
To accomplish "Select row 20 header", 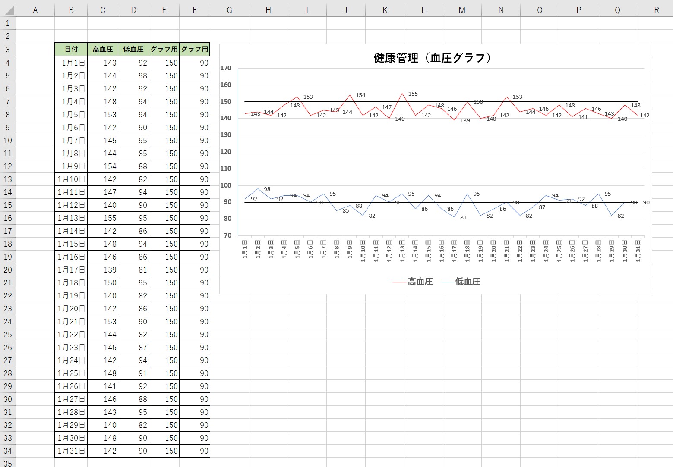I will click(7, 270).
